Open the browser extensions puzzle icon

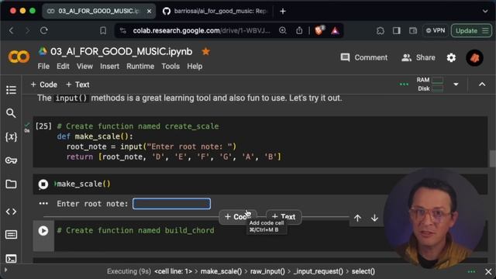[x=381, y=30]
